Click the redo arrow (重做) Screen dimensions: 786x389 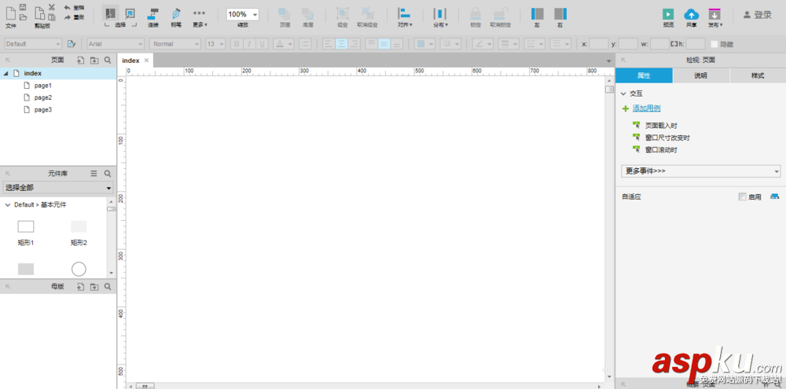67,17
